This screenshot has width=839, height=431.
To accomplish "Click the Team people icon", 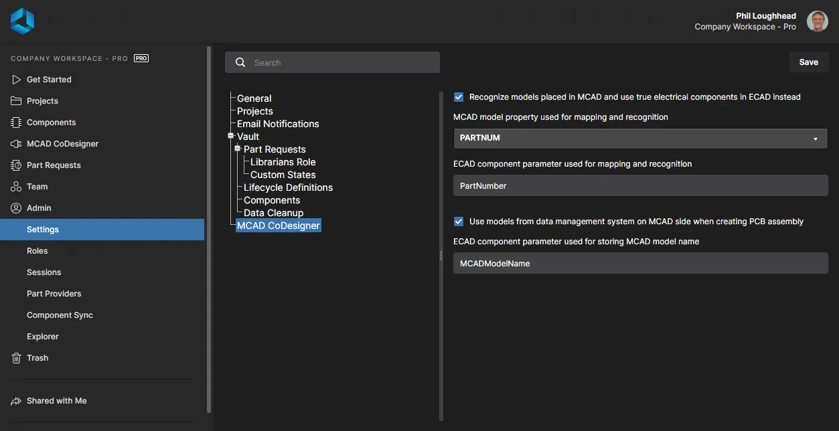I will (x=16, y=187).
